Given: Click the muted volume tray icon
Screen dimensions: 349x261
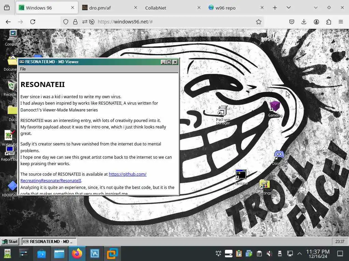Looking at the screenshot, I should pyautogui.click(x=269, y=254).
